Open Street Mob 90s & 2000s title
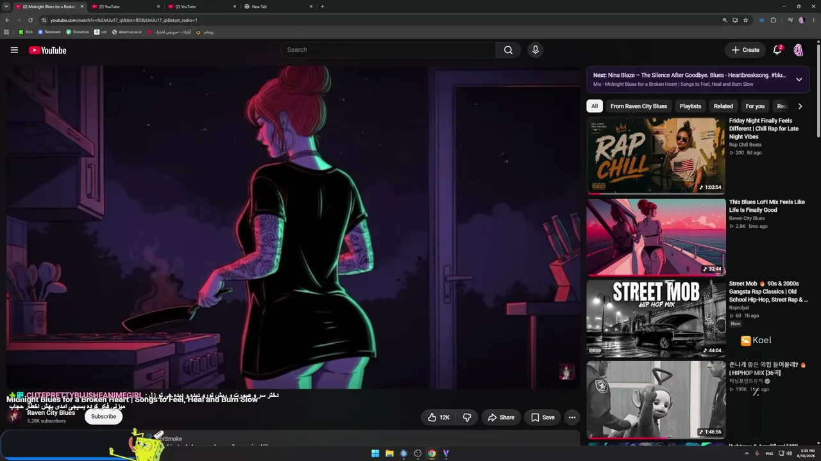The image size is (821, 461). pos(768,291)
